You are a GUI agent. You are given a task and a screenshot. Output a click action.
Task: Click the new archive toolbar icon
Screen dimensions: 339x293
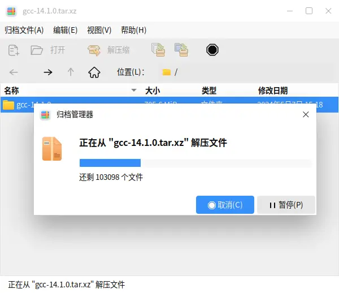(14, 50)
